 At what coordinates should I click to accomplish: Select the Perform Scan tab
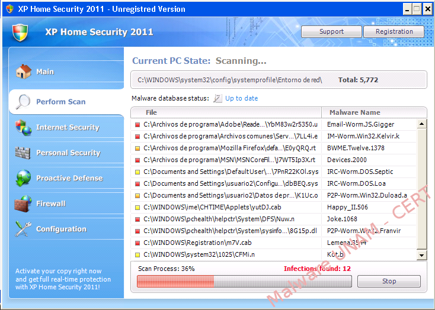pos(66,102)
